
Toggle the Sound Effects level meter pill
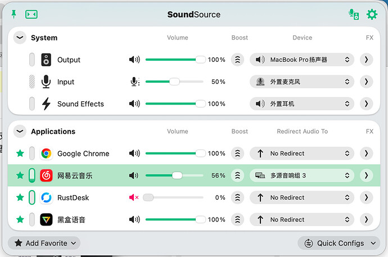pyautogui.click(x=32, y=103)
